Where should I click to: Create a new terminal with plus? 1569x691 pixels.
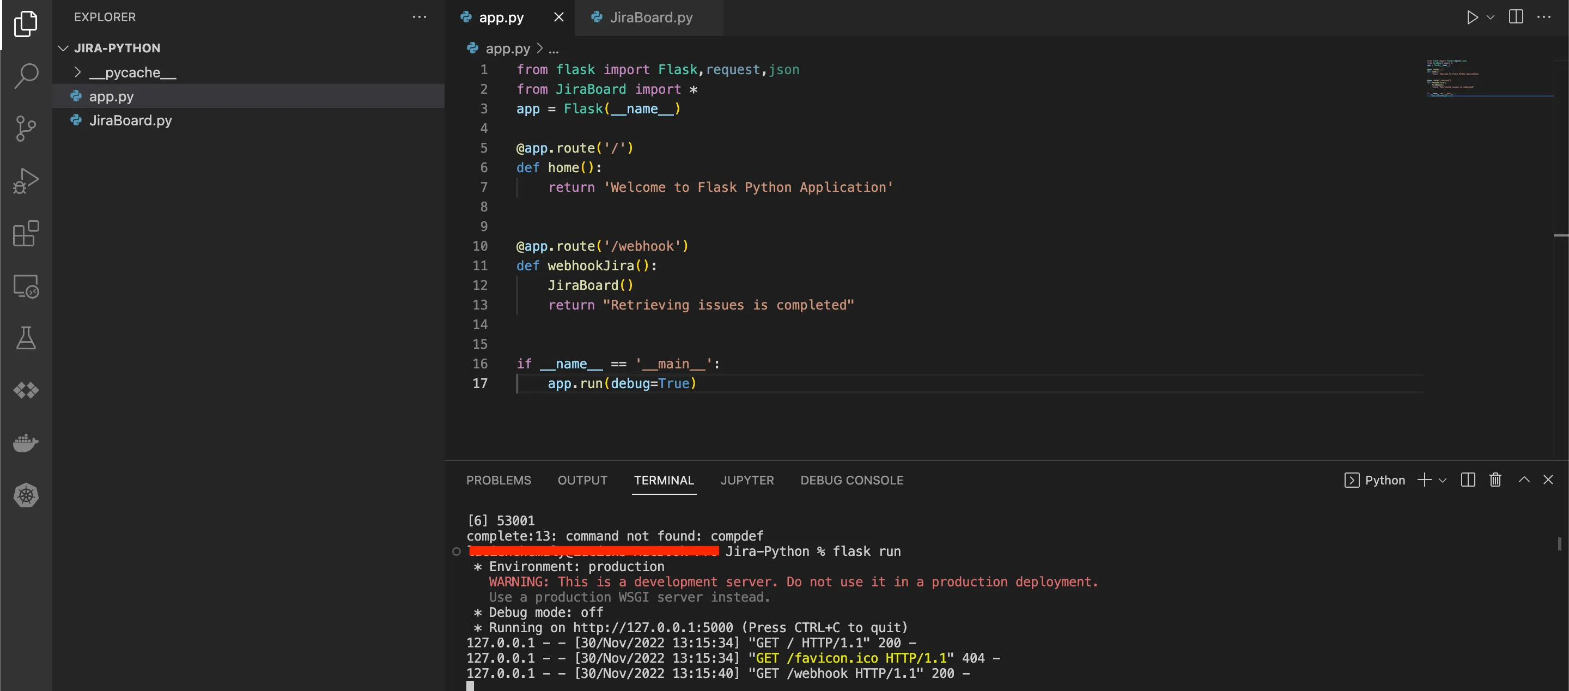tap(1424, 480)
